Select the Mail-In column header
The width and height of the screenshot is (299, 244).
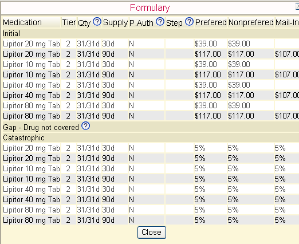tap(287, 22)
